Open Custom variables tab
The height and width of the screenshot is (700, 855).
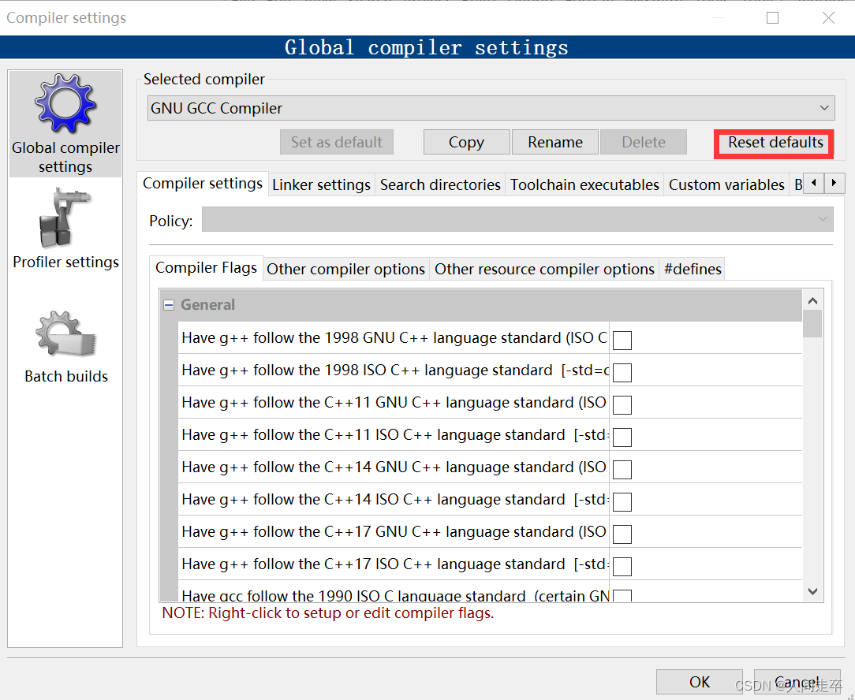pos(726,184)
